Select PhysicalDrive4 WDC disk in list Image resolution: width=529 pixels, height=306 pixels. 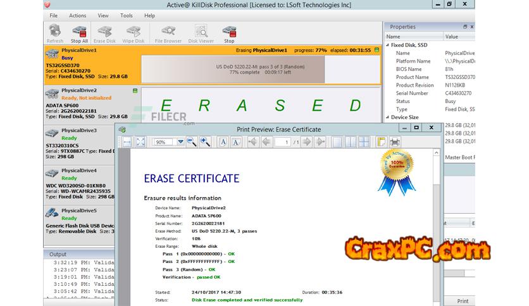(x=78, y=184)
